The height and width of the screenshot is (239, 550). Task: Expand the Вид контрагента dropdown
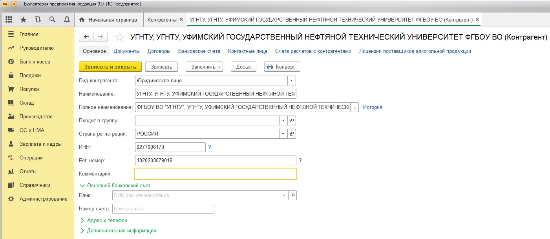(x=291, y=81)
